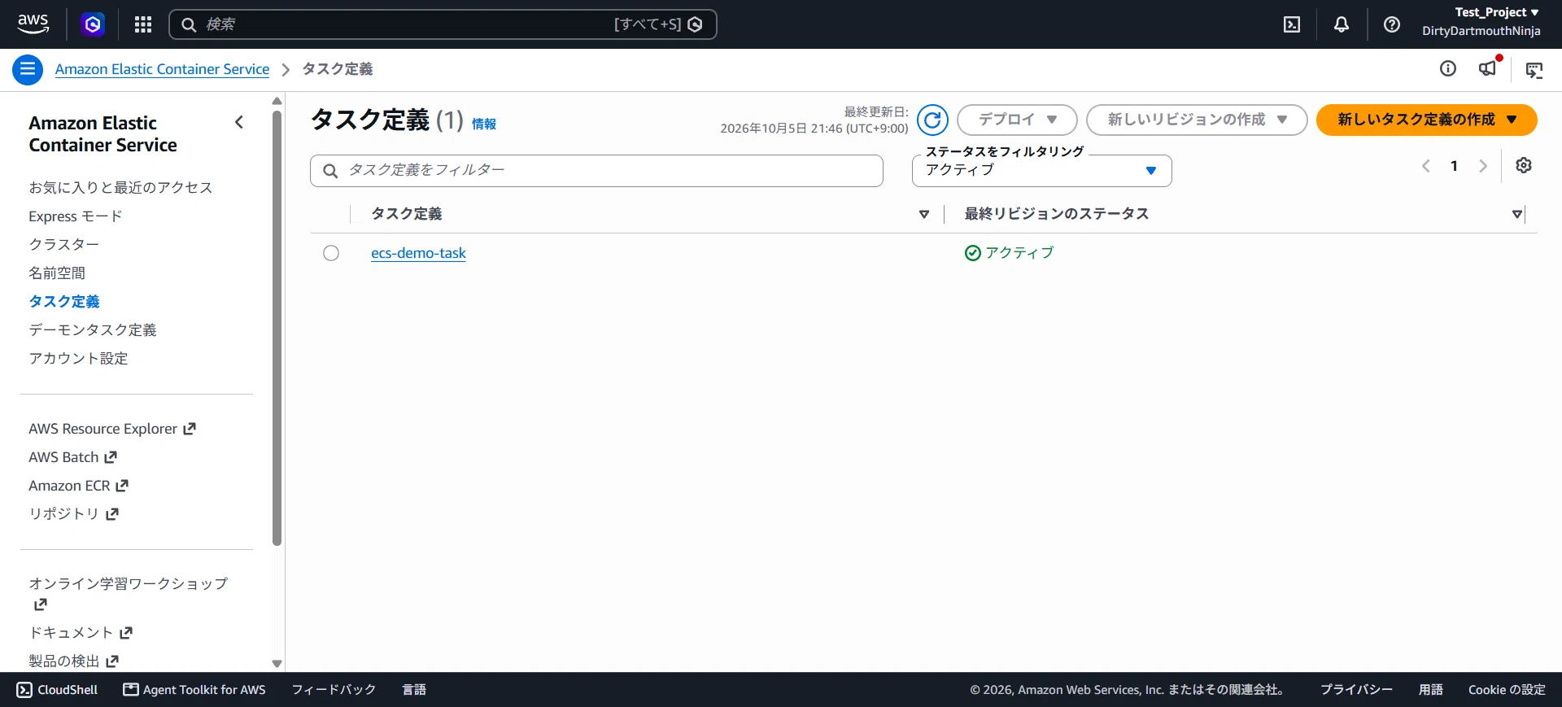Open the デプロイ dropdown
This screenshot has height=707, width=1562.
pos(1017,120)
